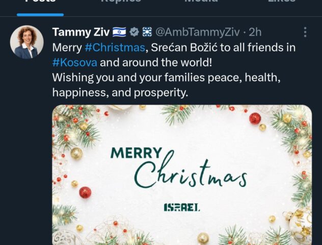Open the three-dot post options menu

305,32
